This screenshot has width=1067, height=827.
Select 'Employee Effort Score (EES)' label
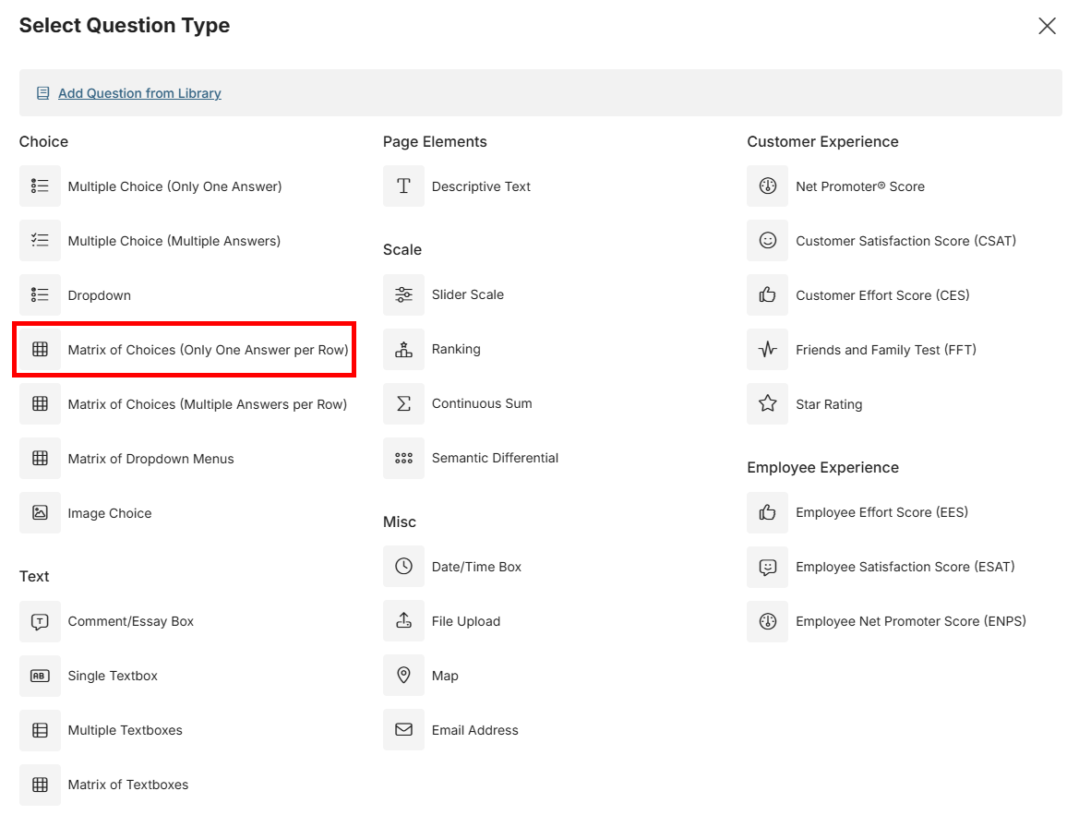(881, 512)
